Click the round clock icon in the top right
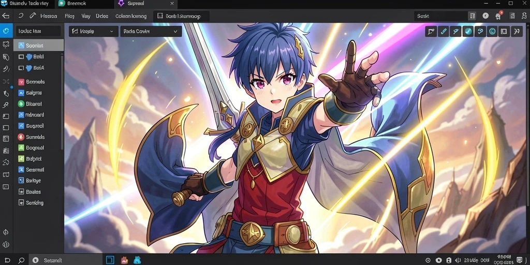Viewport: 530px width, 265px height. (485, 16)
